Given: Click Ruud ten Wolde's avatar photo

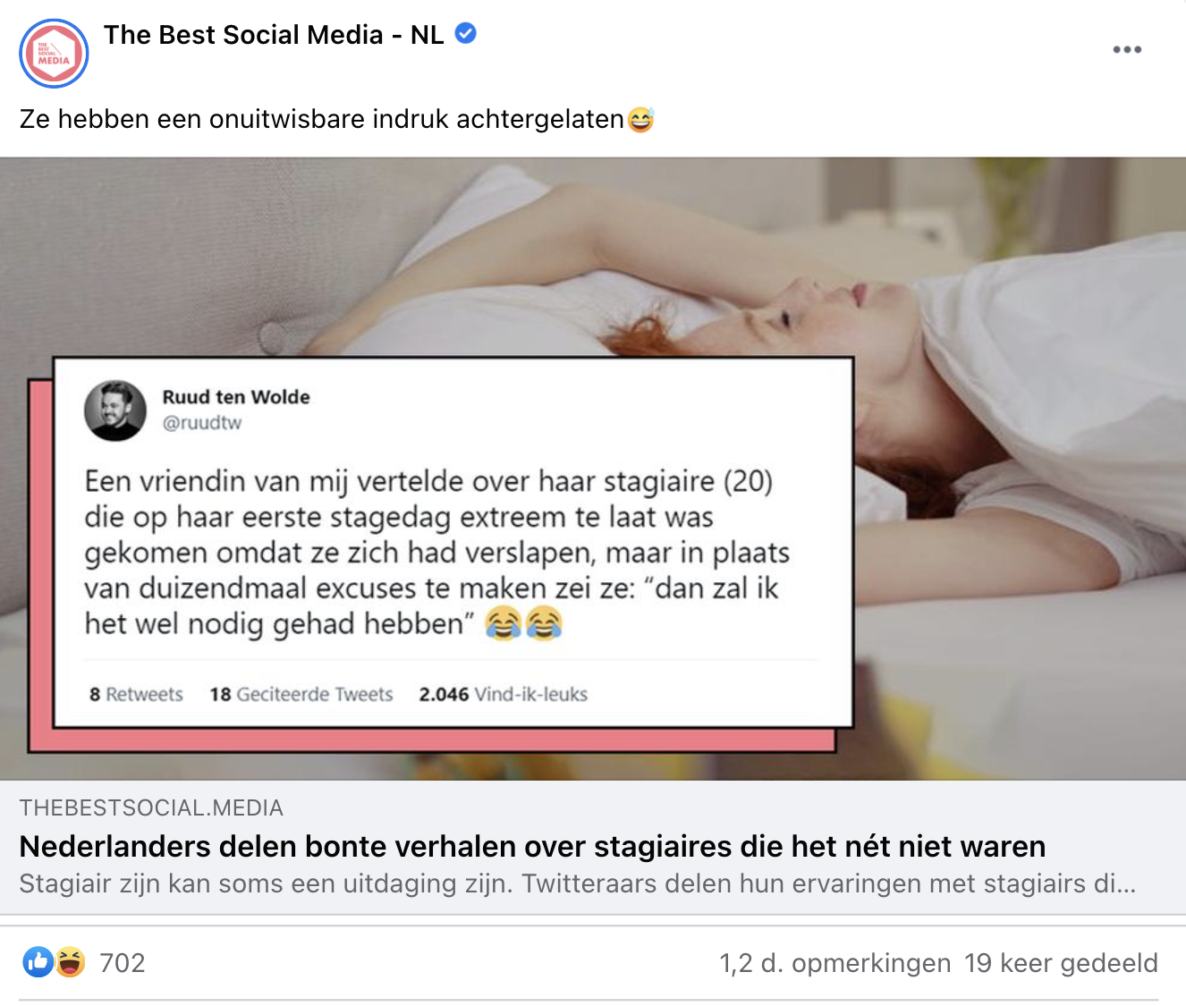Looking at the screenshot, I should tap(115, 410).
